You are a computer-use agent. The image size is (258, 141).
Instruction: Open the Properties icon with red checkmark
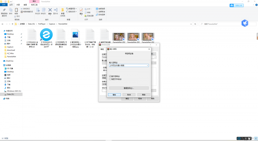click(81, 10)
